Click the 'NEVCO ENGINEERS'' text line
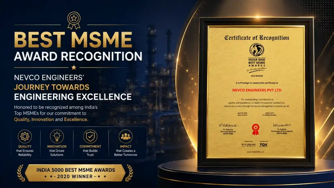This screenshot has width=334, height=188. [49, 78]
